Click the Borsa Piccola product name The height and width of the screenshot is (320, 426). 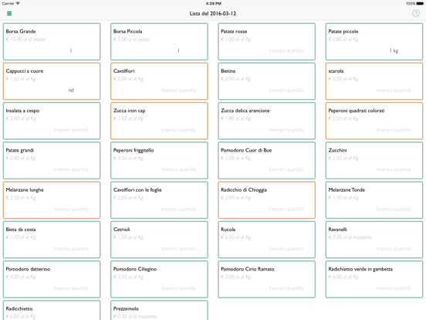point(127,31)
